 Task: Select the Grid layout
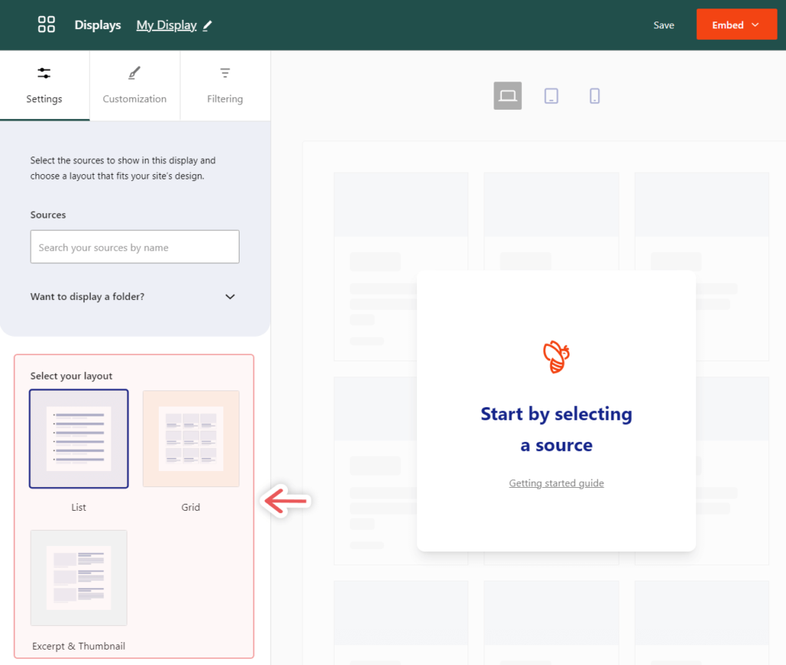pos(190,439)
